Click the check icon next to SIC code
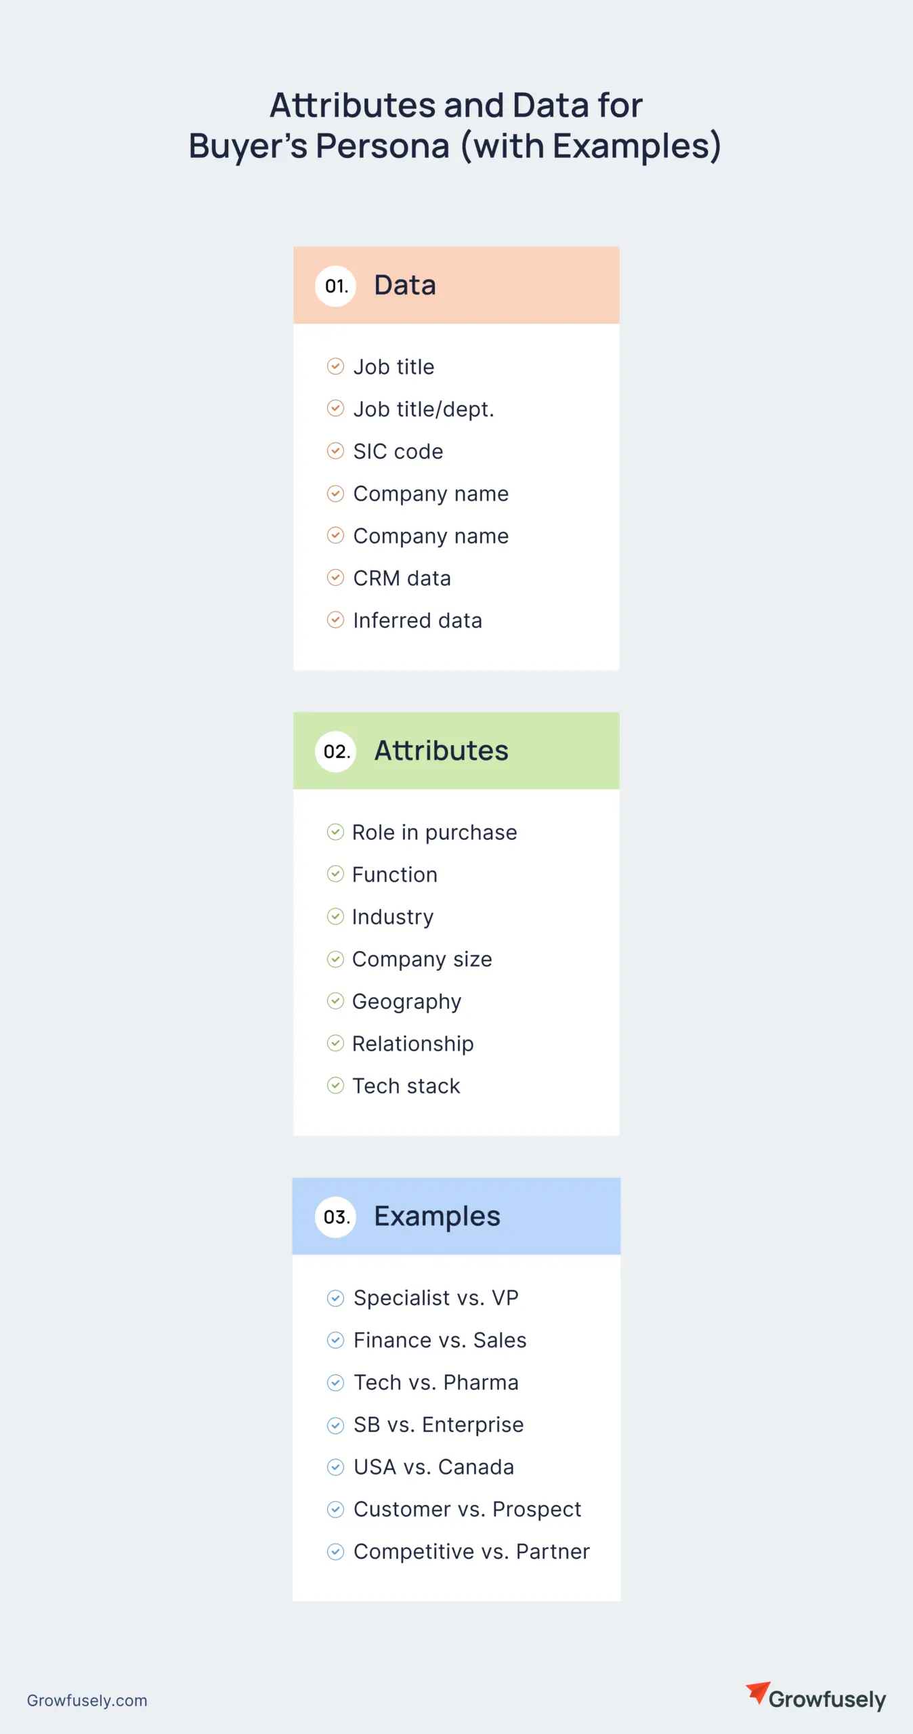913x1734 pixels. [335, 451]
